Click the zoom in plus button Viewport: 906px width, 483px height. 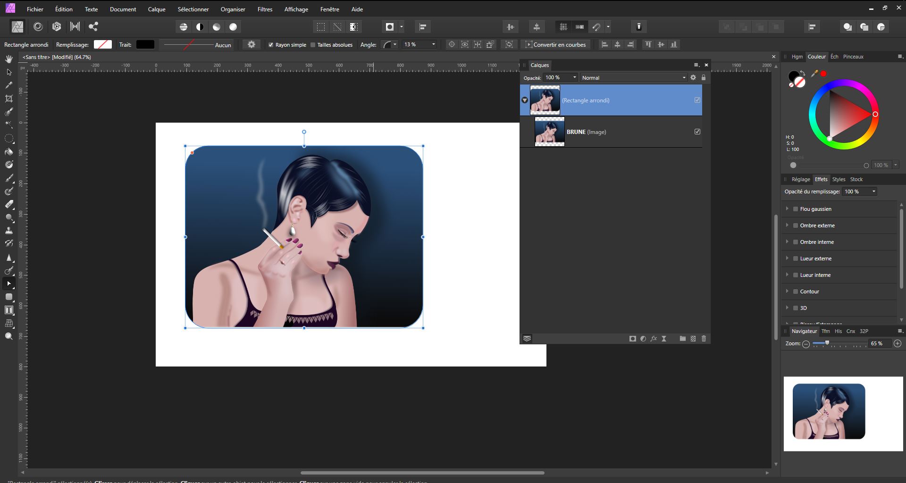click(x=898, y=344)
